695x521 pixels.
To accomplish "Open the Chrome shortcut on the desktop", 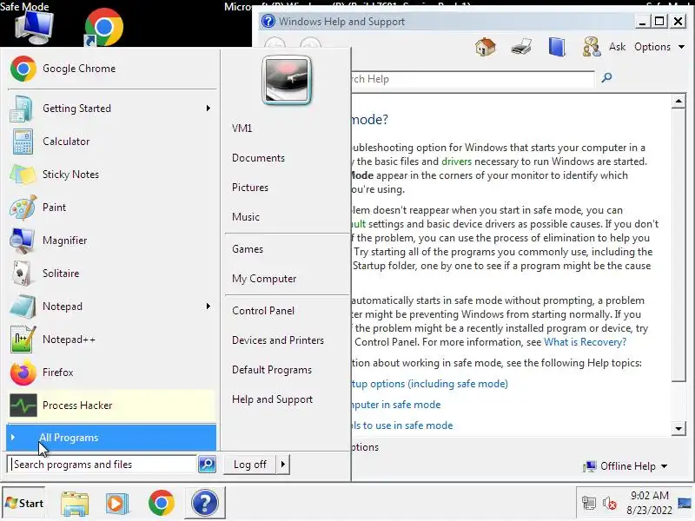I will click(103, 28).
